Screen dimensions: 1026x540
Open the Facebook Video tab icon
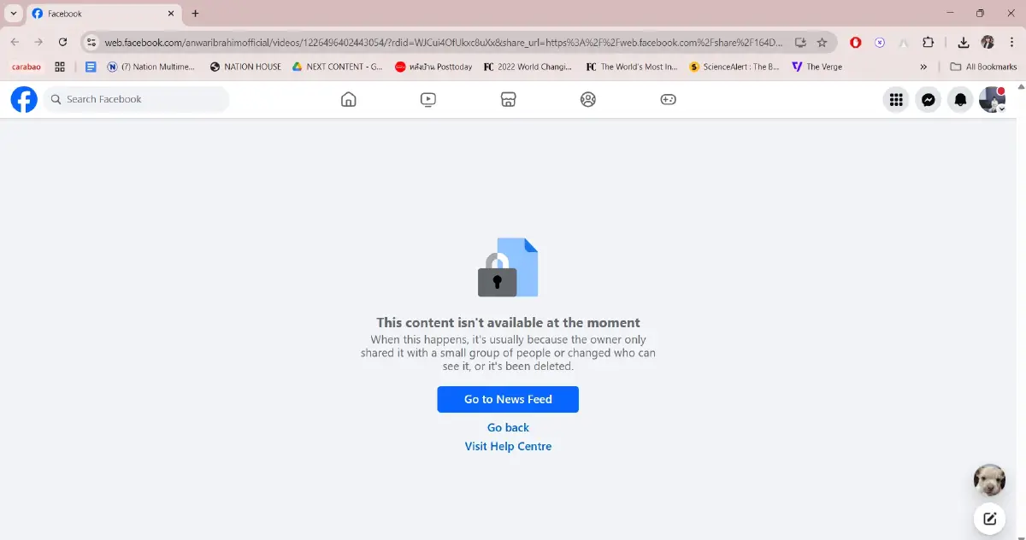(428, 99)
